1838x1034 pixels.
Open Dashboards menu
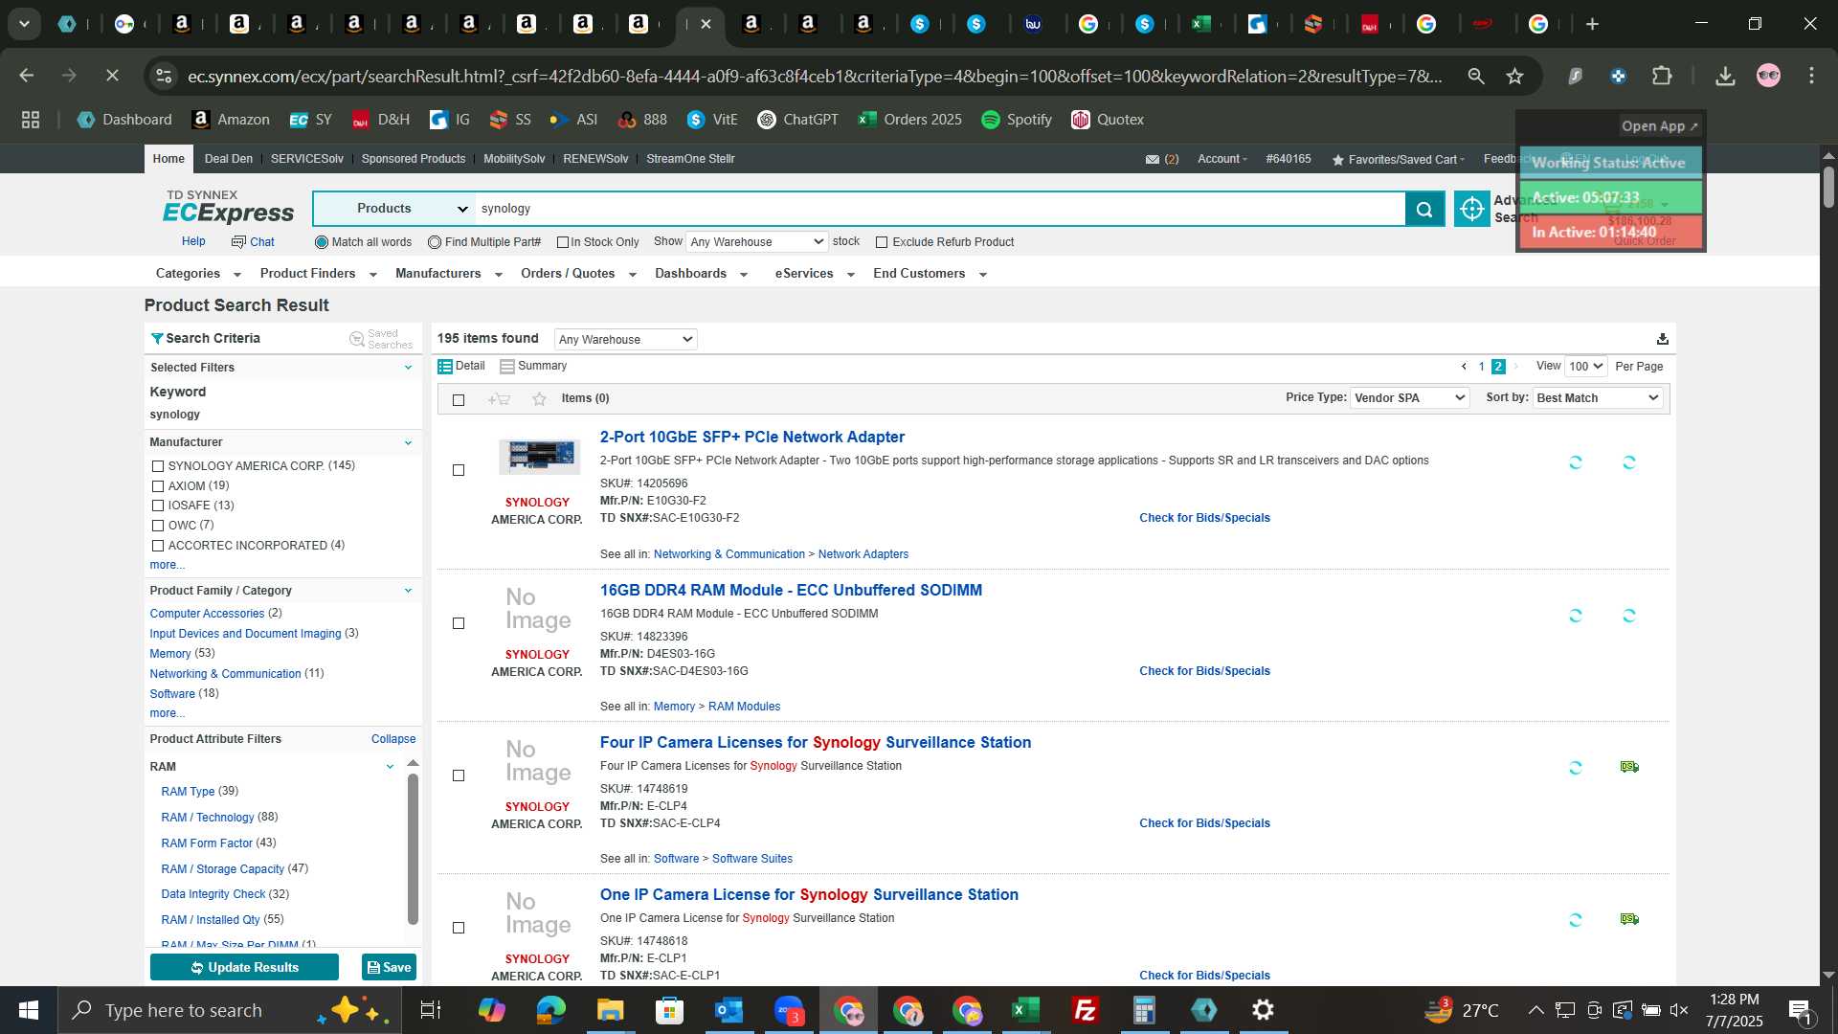click(701, 274)
